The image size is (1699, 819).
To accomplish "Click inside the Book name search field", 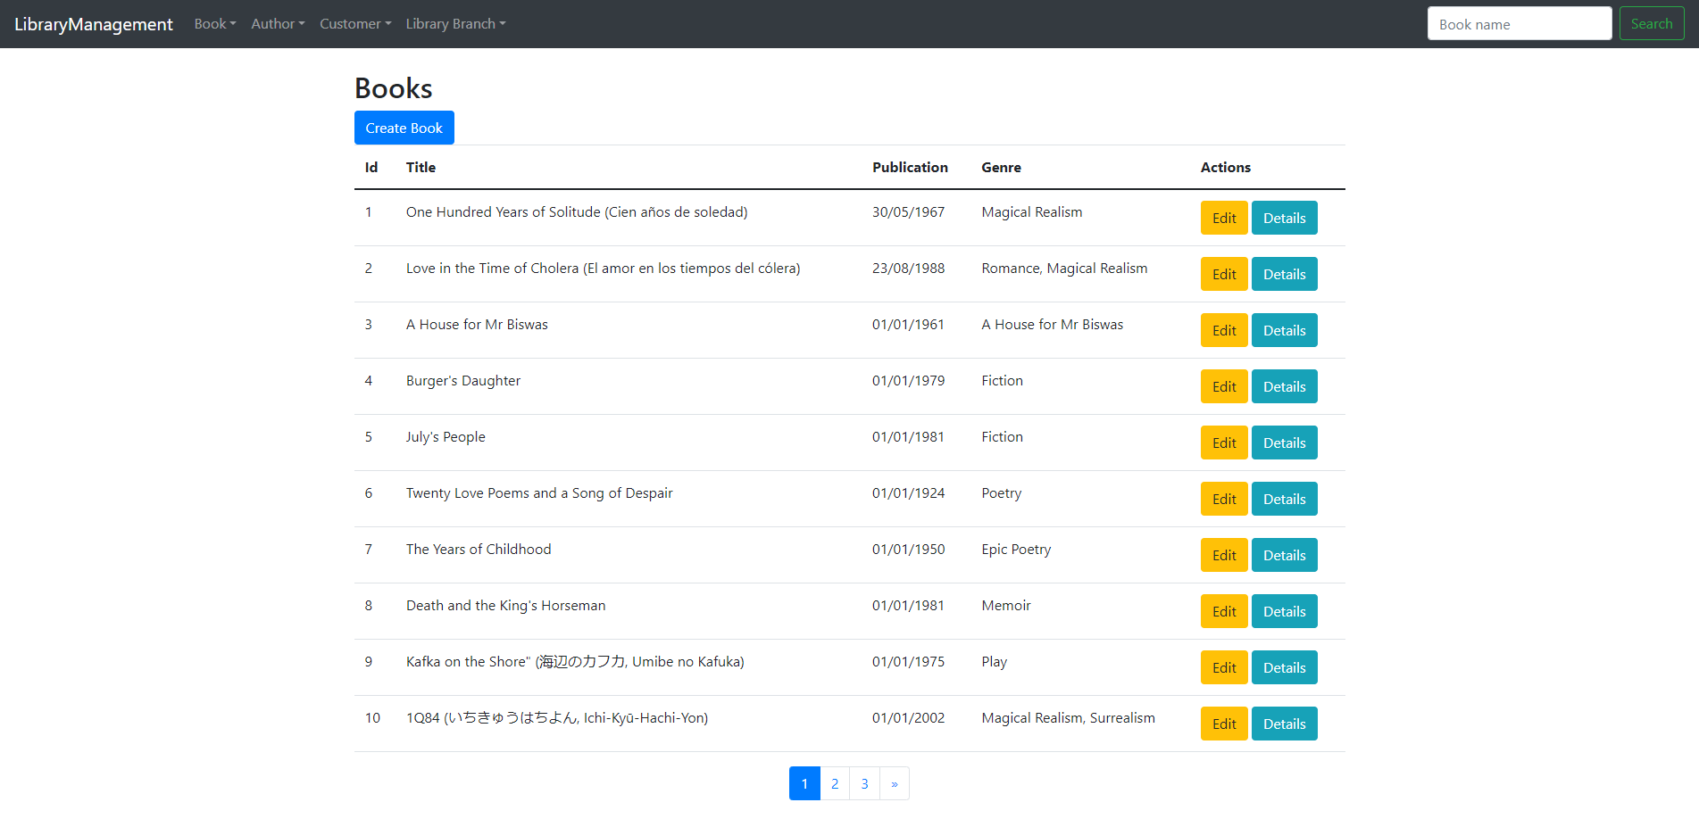I will pos(1519,23).
